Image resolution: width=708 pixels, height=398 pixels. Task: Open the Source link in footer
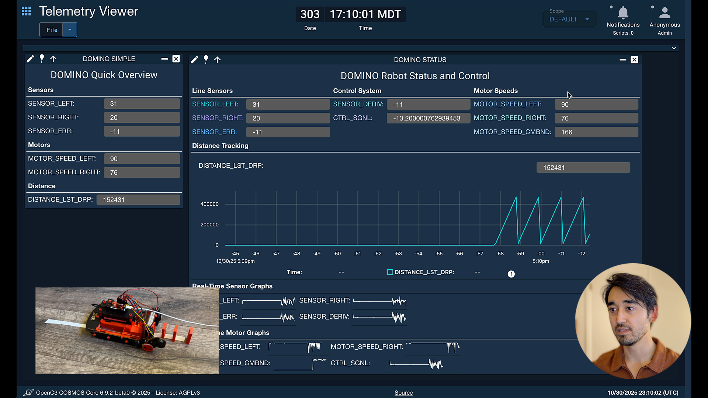click(403, 393)
